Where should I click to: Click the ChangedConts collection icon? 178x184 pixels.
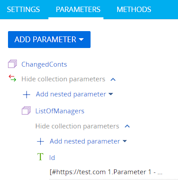pos(12,64)
